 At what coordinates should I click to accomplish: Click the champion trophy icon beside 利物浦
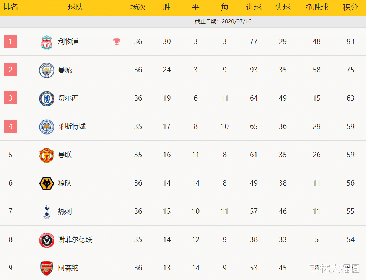coord(117,42)
